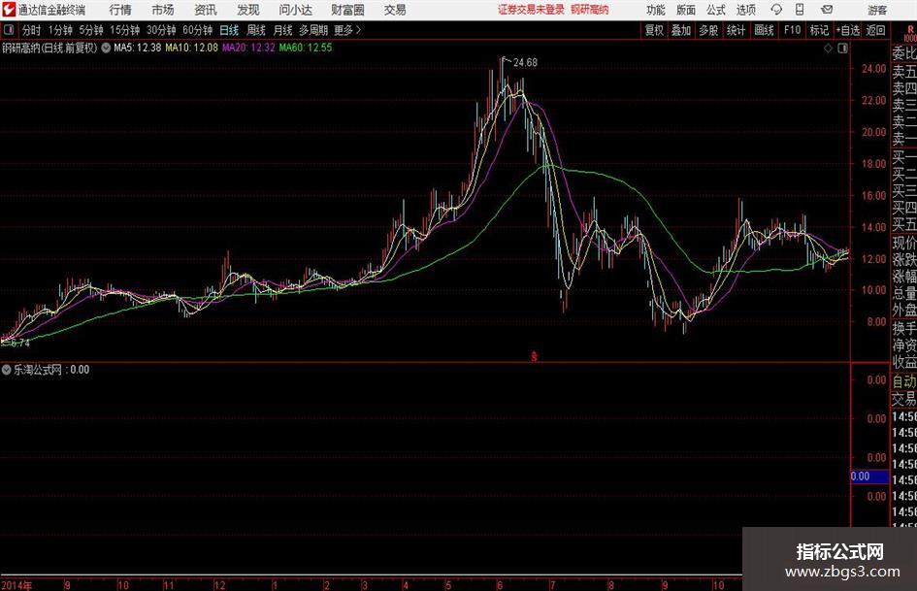Switch to 15分钟 period
Image resolution: width=917 pixels, height=591 pixels.
tap(124, 30)
